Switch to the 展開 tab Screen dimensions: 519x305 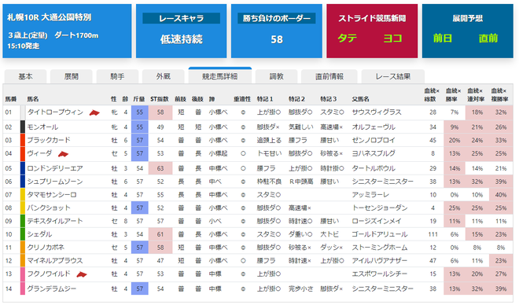(x=71, y=77)
